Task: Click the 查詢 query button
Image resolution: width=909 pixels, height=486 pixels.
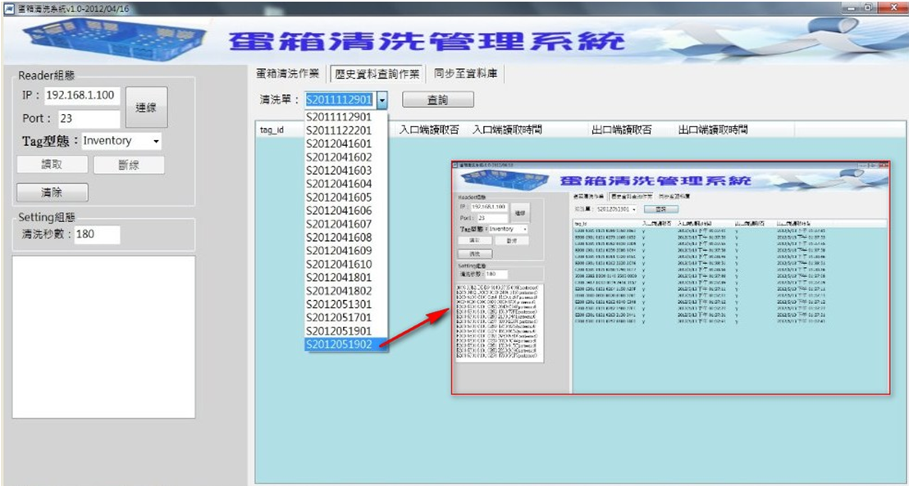Action: point(438,100)
